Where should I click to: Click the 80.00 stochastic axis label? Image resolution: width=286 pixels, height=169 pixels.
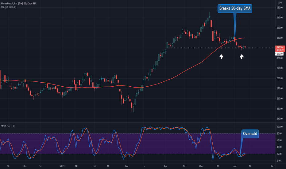tap(279, 134)
